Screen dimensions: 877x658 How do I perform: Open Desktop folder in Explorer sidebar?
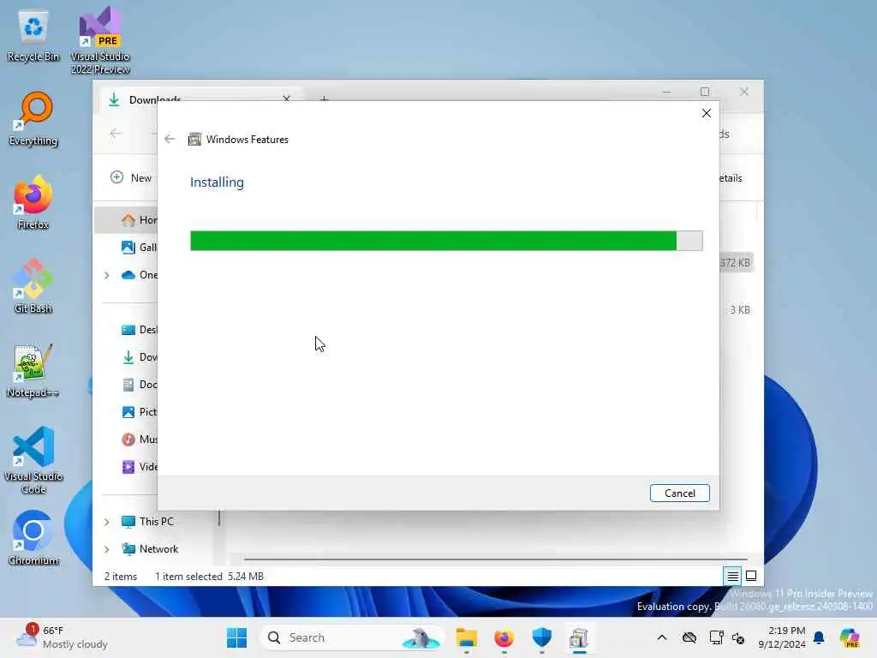pos(140,330)
